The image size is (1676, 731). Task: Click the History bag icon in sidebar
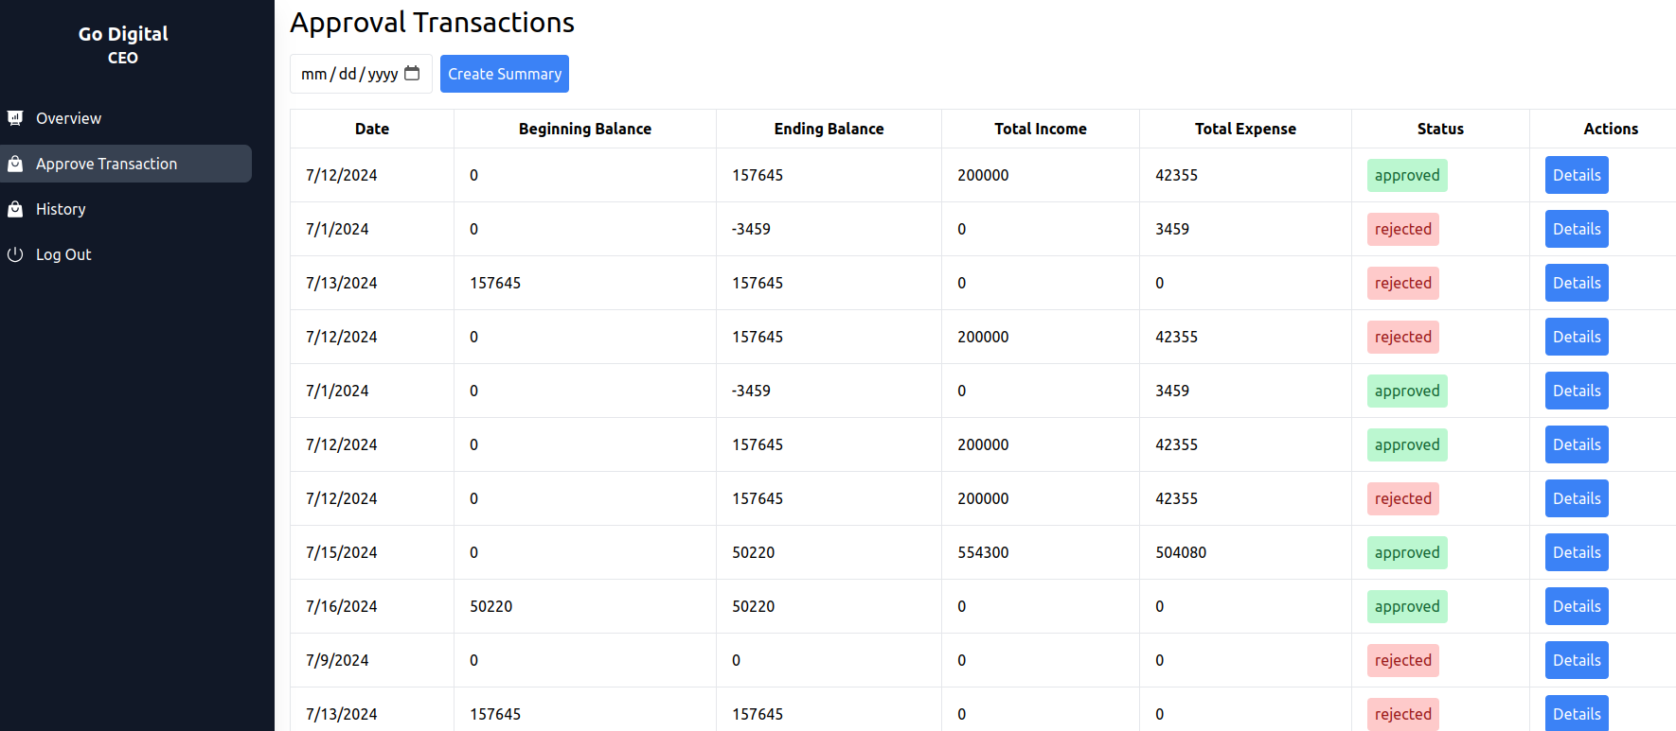[15, 209]
